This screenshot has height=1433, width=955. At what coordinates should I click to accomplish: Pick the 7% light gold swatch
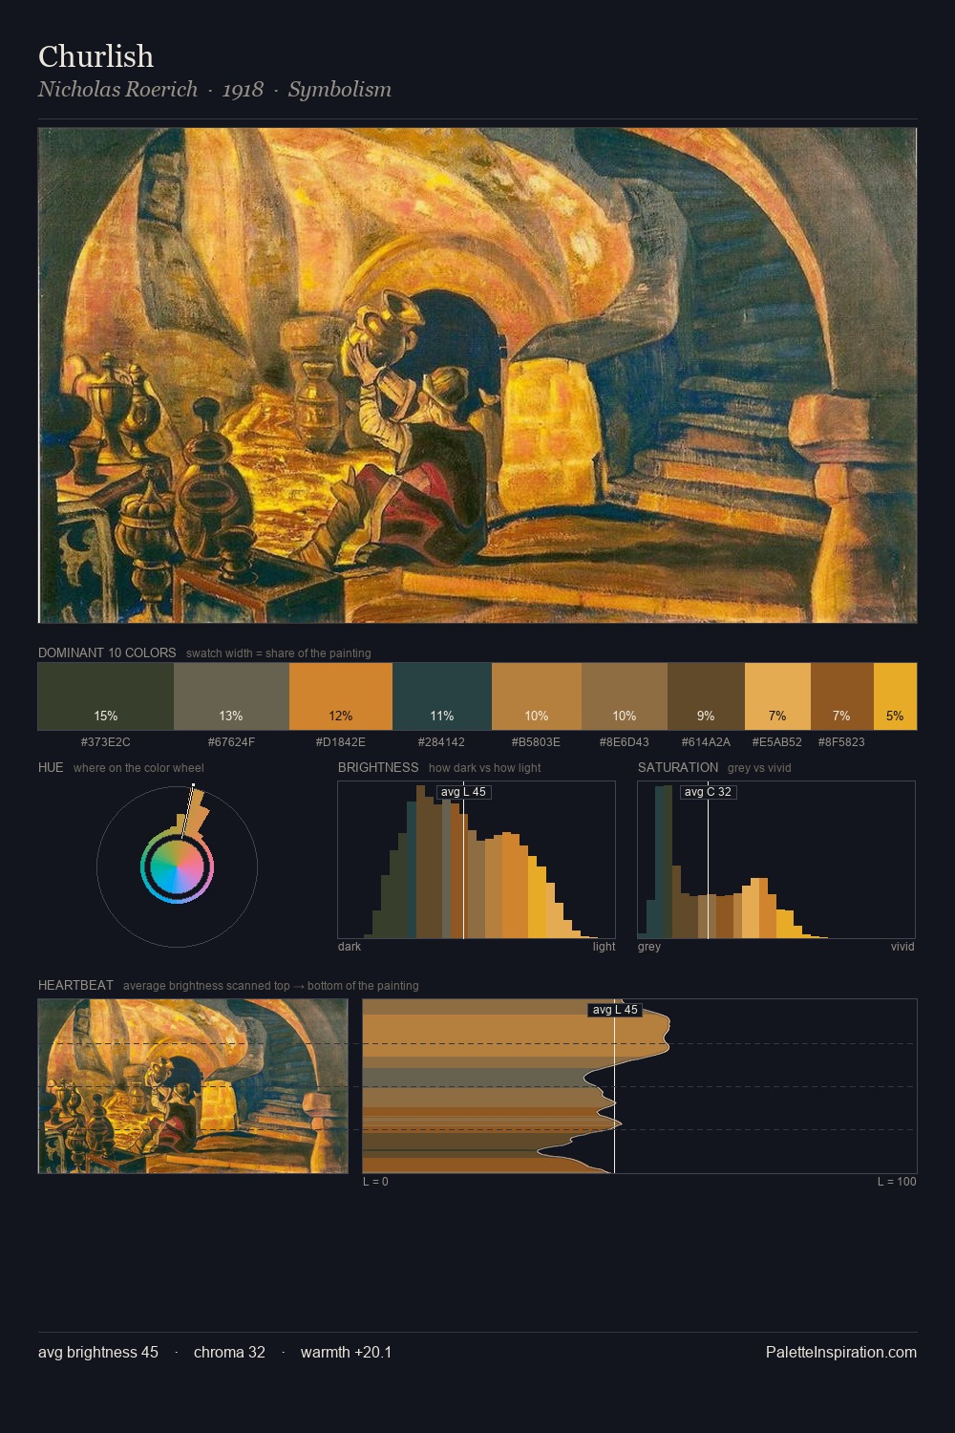pyautogui.click(x=777, y=696)
